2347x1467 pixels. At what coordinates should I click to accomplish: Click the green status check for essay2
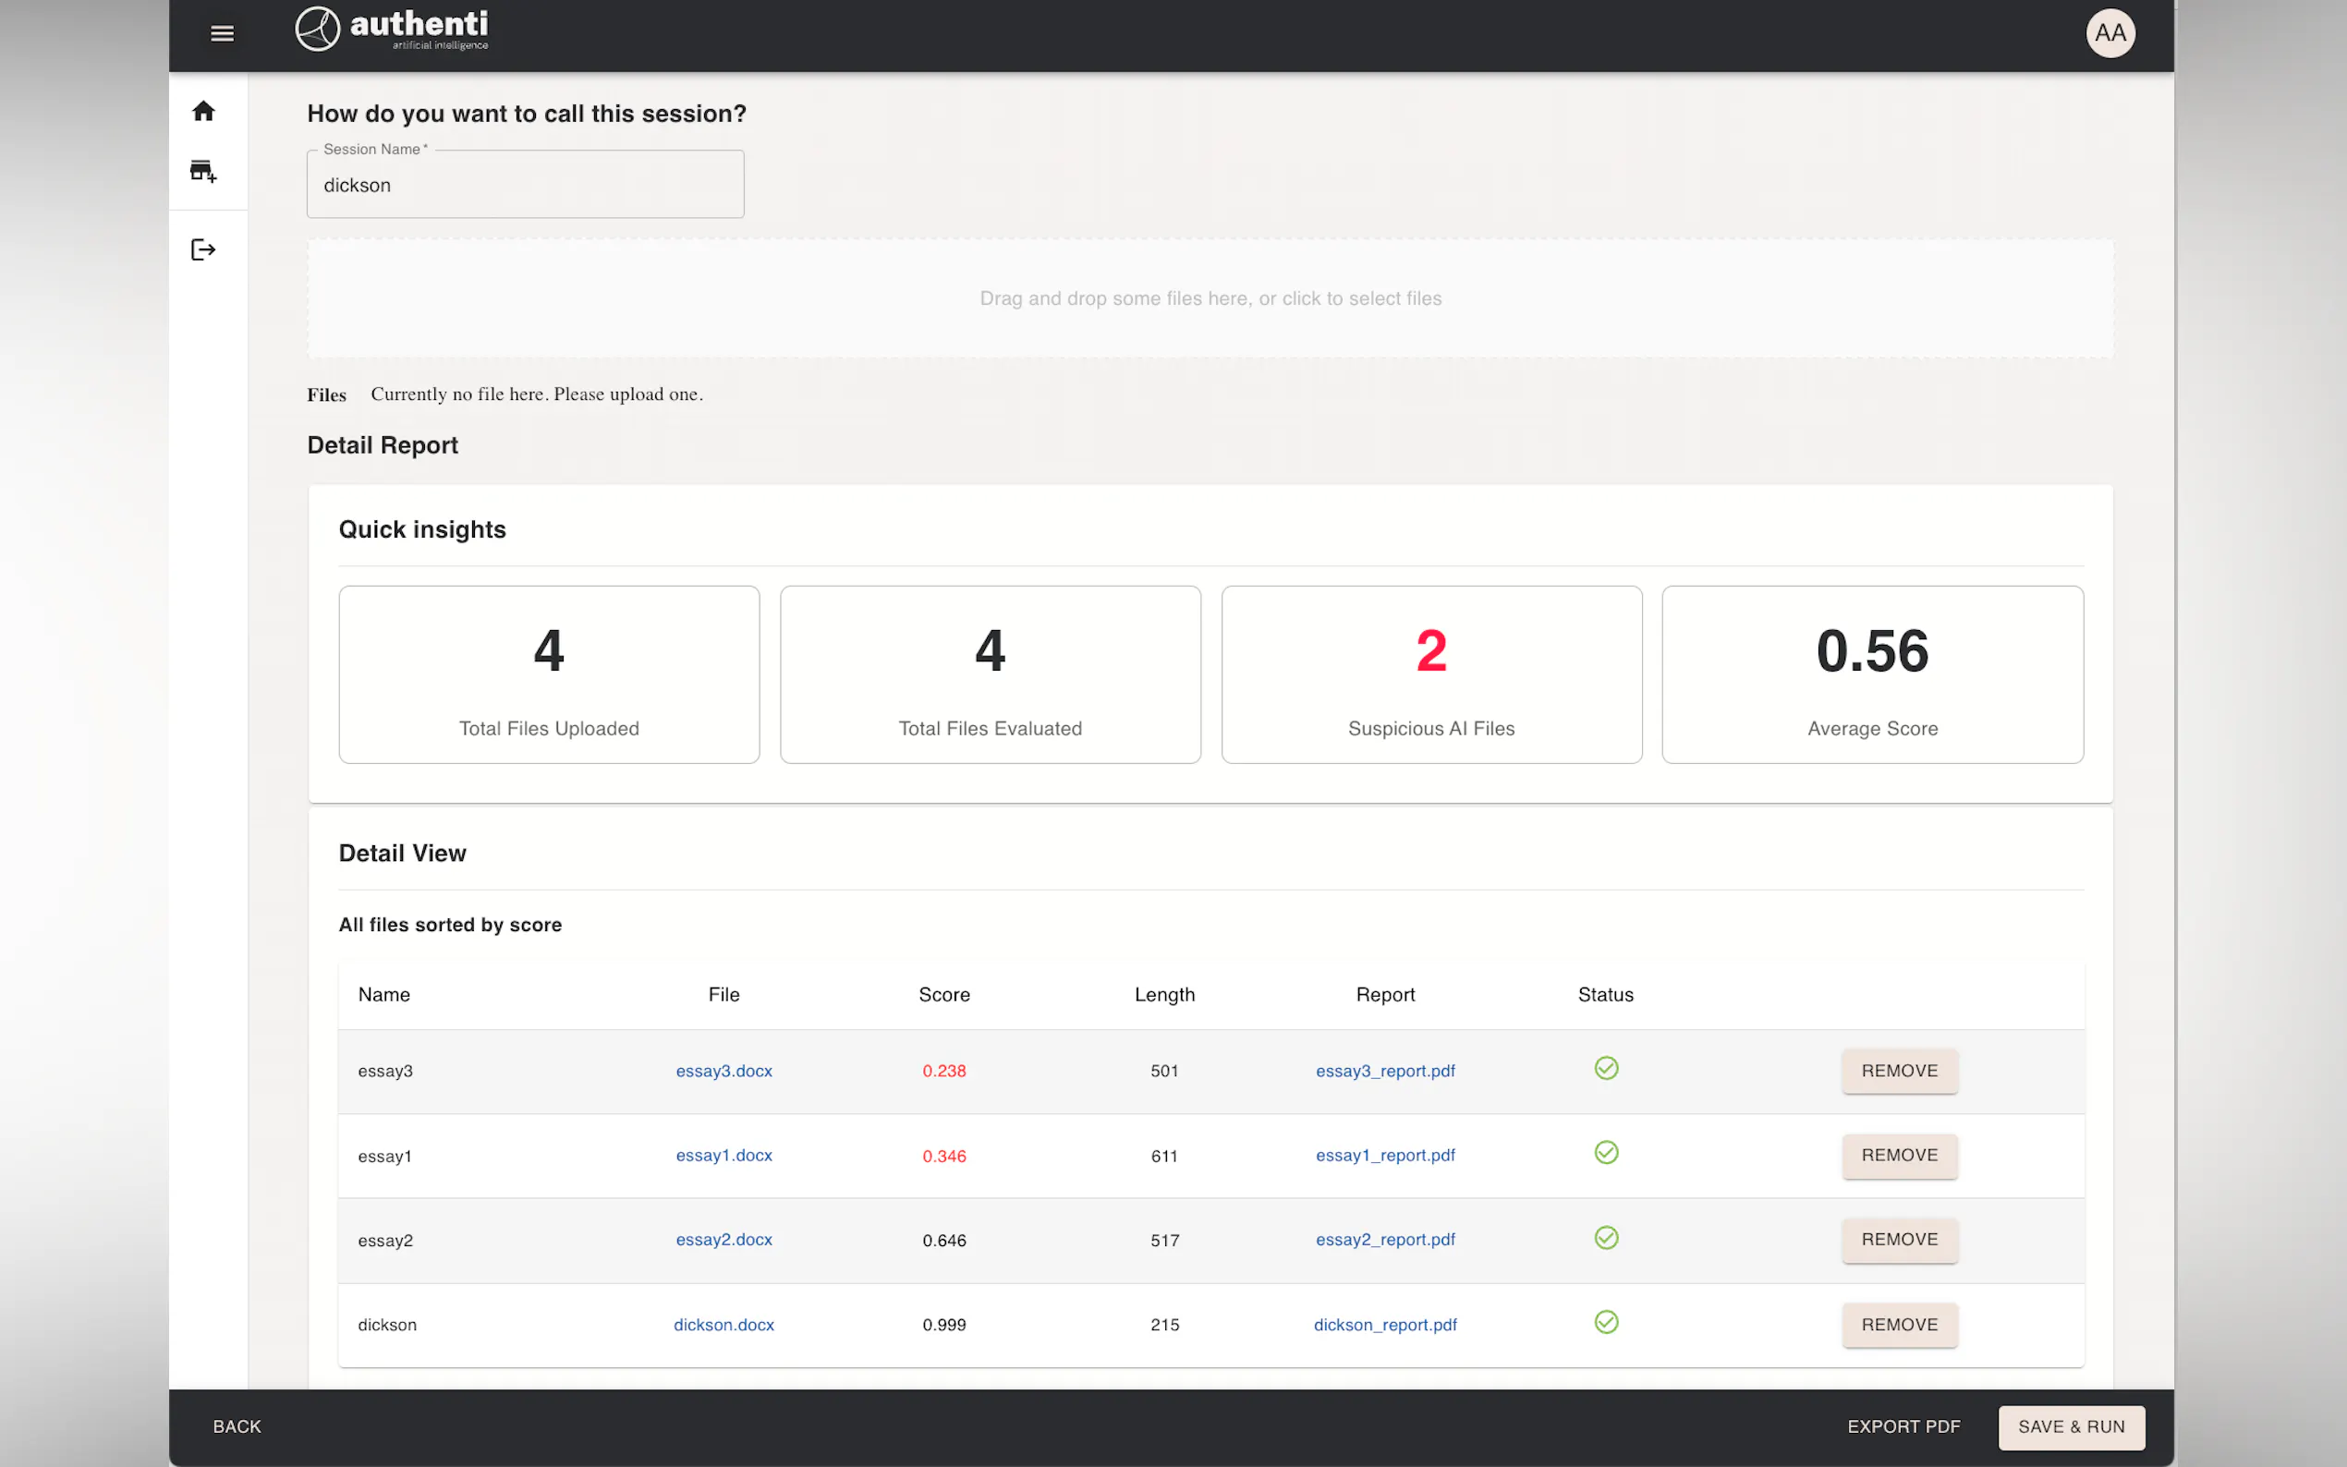tap(1606, 1238)
